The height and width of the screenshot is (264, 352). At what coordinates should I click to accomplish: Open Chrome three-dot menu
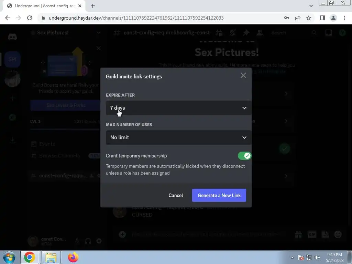pyautogui.click(x=344, y=18)
